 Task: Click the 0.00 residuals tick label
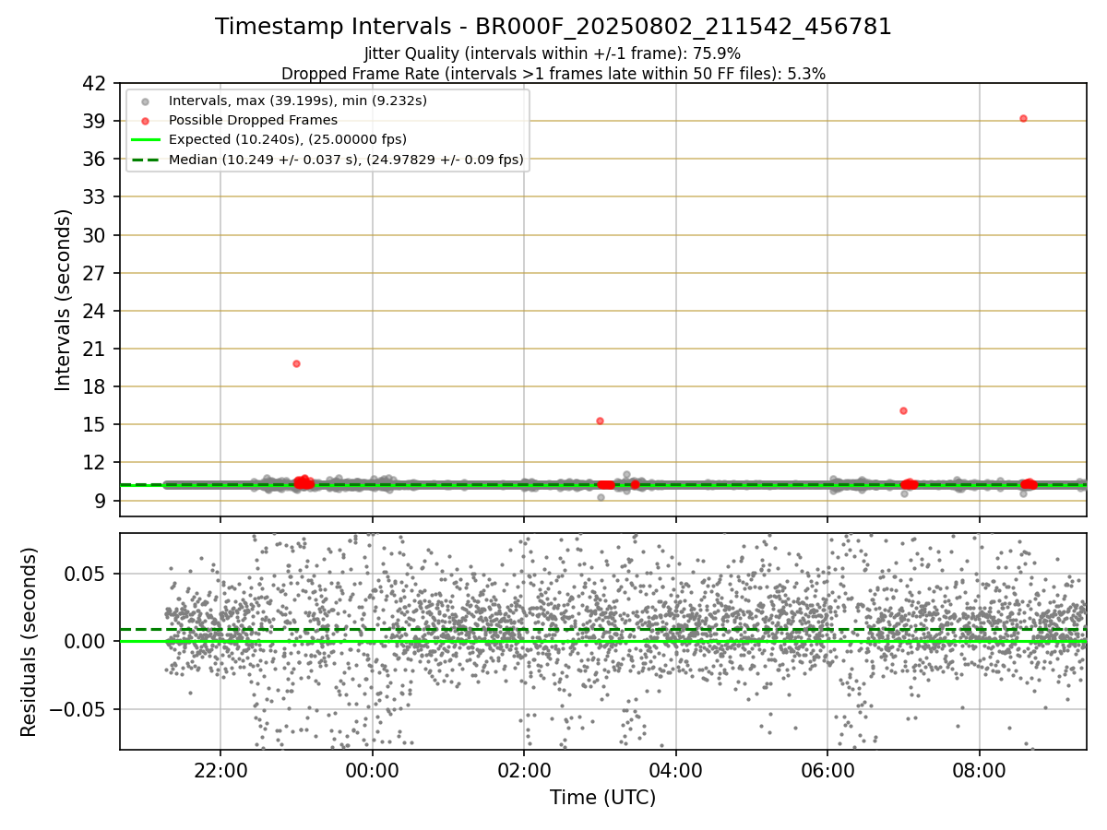(86, 641)
